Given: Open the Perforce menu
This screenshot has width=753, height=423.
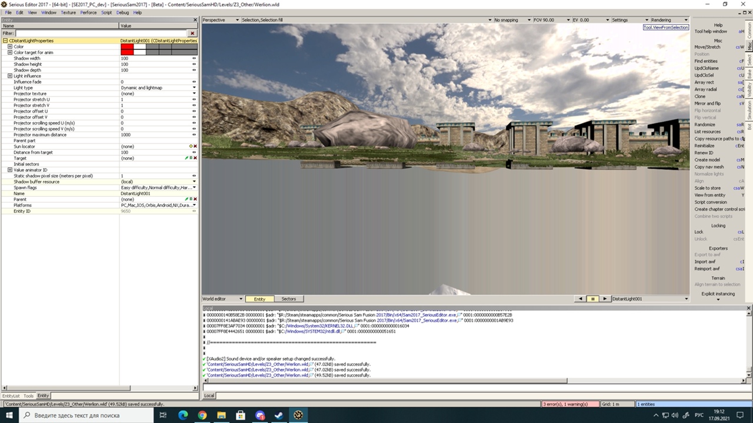Looking at the screenshot, I should click(x=88, y=12).
